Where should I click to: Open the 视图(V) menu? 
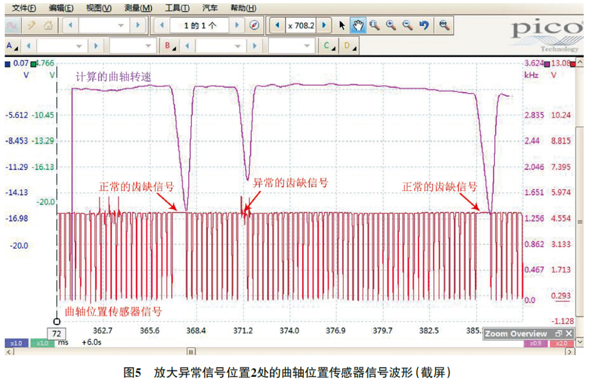point(99,8)
